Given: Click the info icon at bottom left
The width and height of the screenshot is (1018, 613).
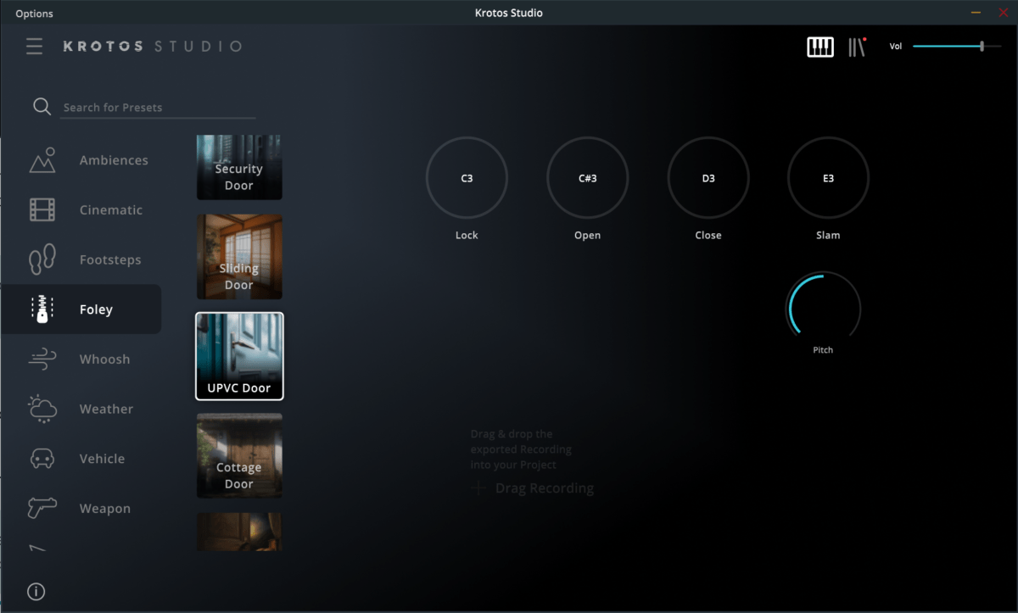Looking at the screenshot, I should pyautogui.click(x=34, y=591).
